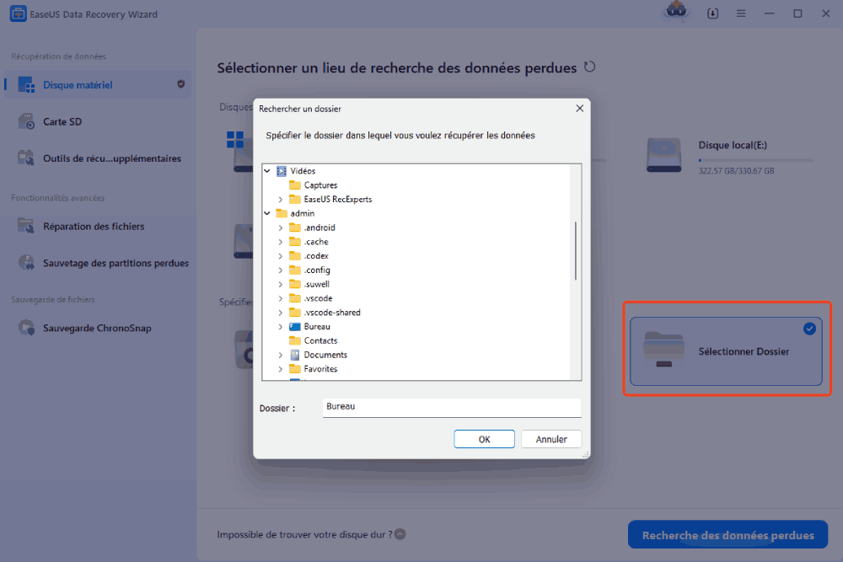Viewport: 843px width, 562px height.
Task: Click the avatar mascot icon in title bar
Action: 676,11
